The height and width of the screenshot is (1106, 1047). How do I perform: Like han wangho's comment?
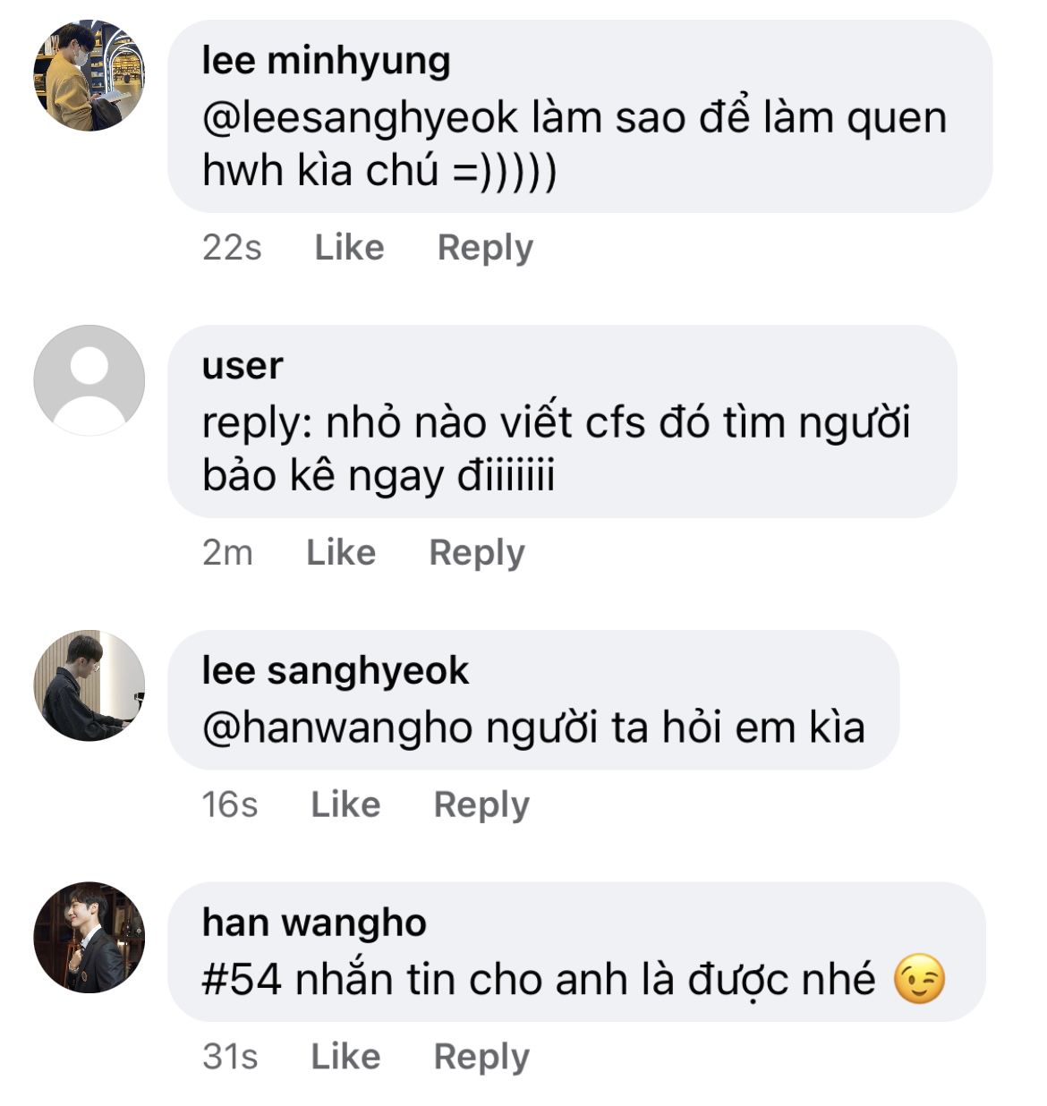345,1057
